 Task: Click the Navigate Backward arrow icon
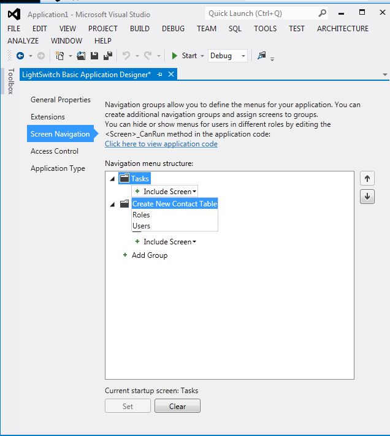[x=20, y=56]
